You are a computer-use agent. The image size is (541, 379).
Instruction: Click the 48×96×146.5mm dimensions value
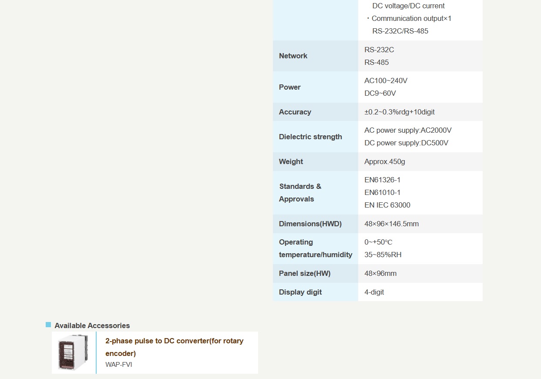pos(391,224)
